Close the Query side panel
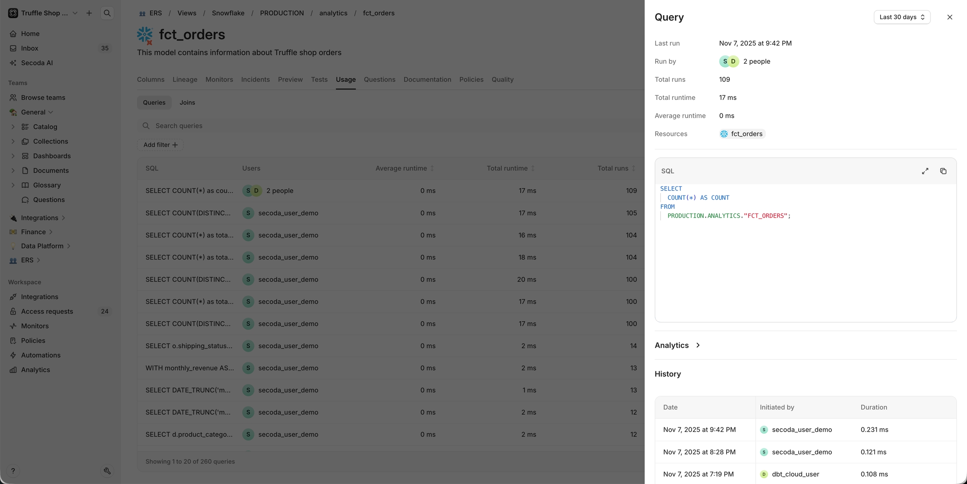967x484 pixels. tap(949, 17)
